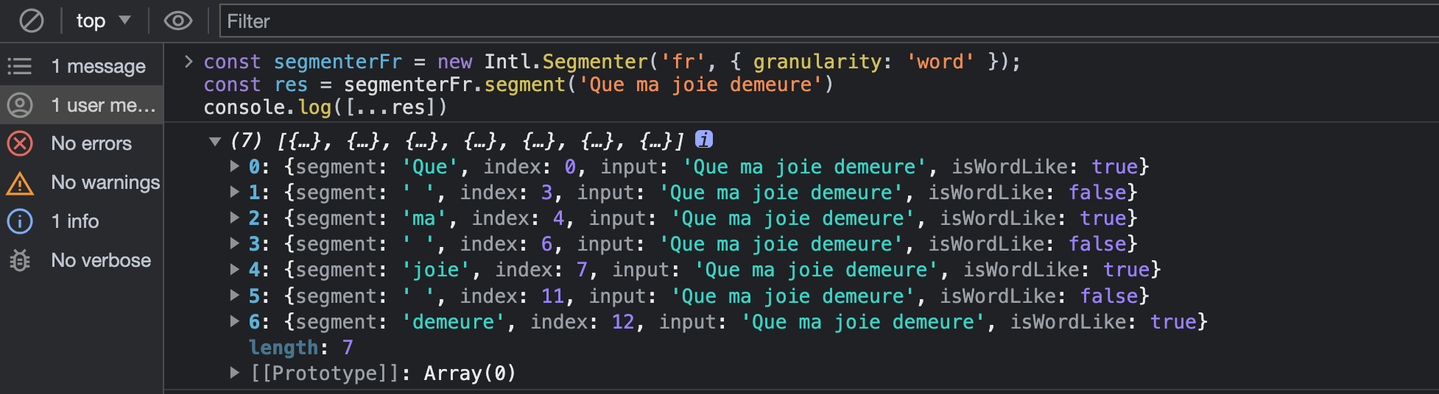Toggle the live expression eye icon
This screenshot has height=394, width=1439.
pyautogui.click(x=177, y=21)
